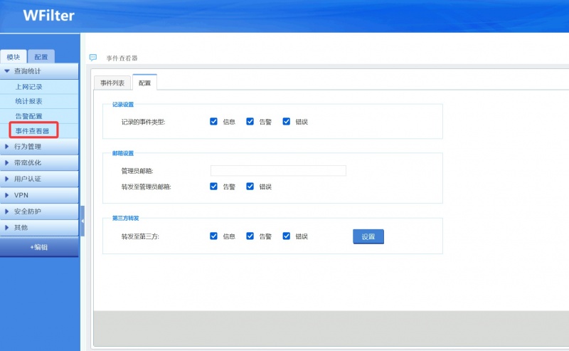Viewport: 569px width, 351px height.
Task: Toggle 错误 for 转发至第三方
Action: (x=287, y=236)
